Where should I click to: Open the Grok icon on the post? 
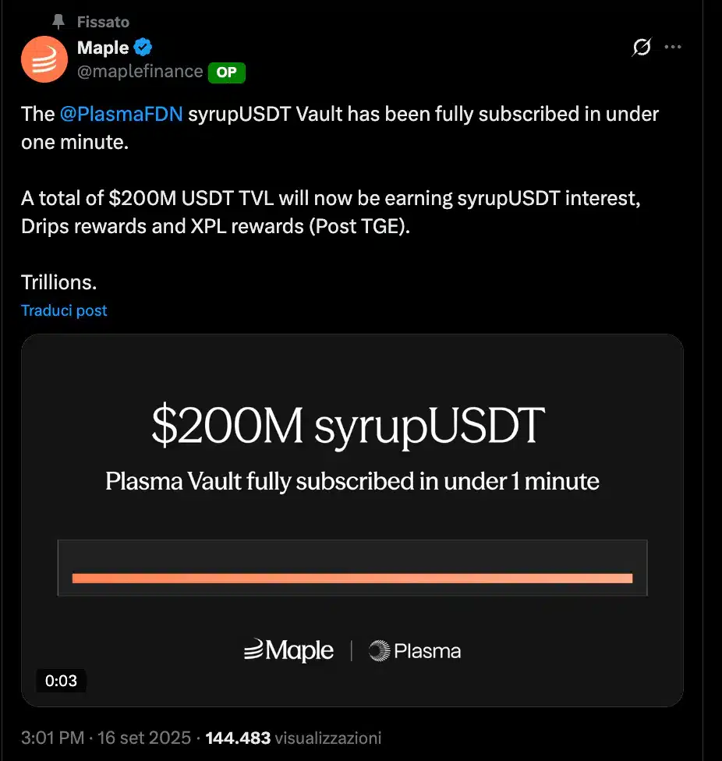(641, 48)
